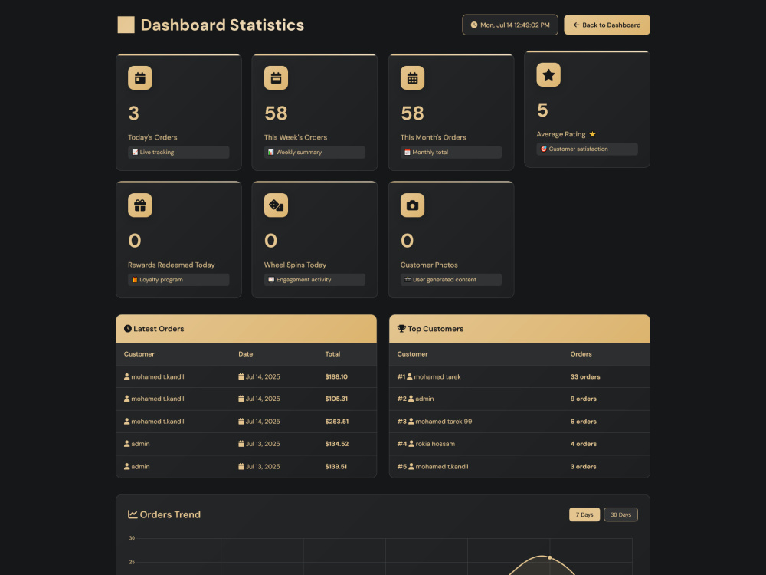766x575 pixels.
Task: Click the Today's Orders value 3
Action: [x=133, y=113]
